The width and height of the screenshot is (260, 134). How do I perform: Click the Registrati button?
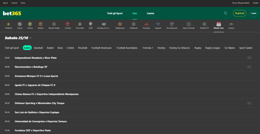point(239,13)
